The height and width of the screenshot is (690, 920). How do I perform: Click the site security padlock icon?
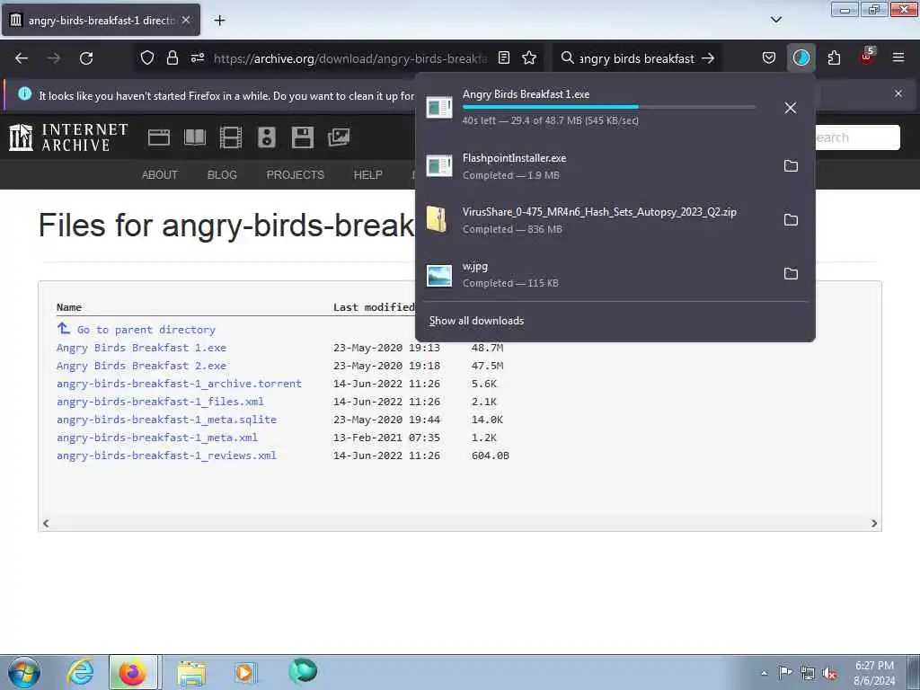(172, 58)
